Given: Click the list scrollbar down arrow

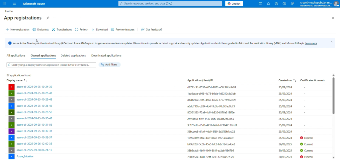Looking at the screenshot, I should click(333, 157).
